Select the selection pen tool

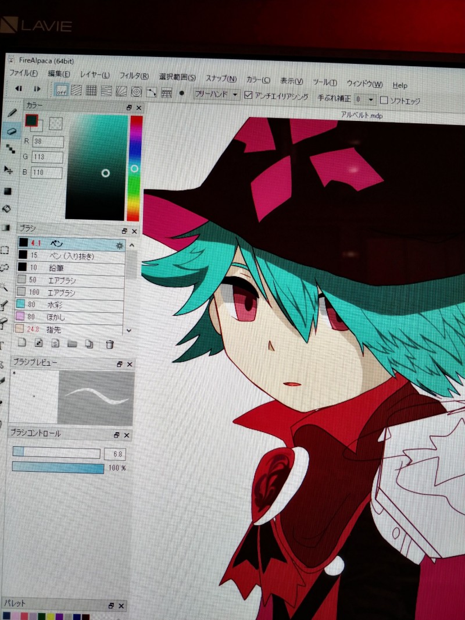pyautogui.click(x=3, y=305)
